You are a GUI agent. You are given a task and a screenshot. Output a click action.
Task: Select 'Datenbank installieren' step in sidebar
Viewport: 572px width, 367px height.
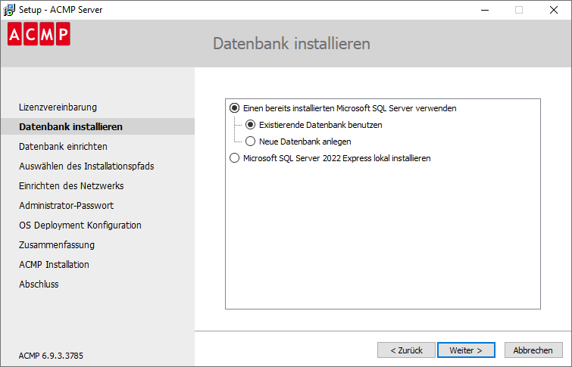pyautogui.click(x=70, y=127)
